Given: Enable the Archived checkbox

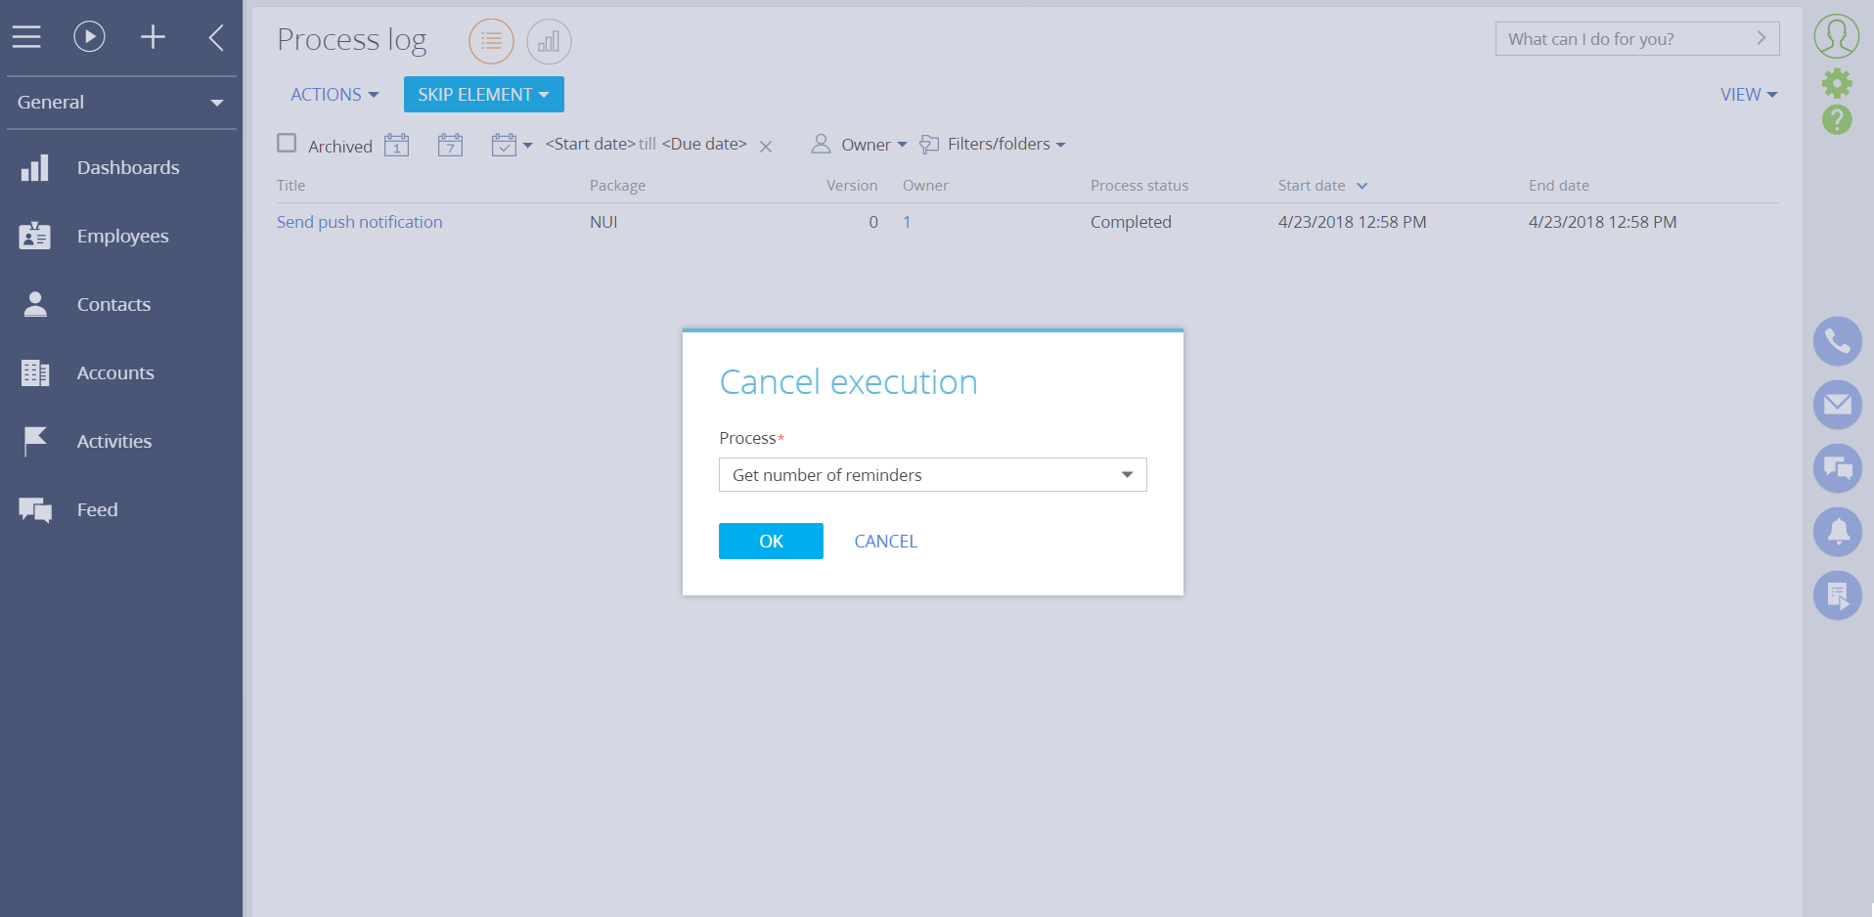Looking at the screenshot, I should pos(287,143).
